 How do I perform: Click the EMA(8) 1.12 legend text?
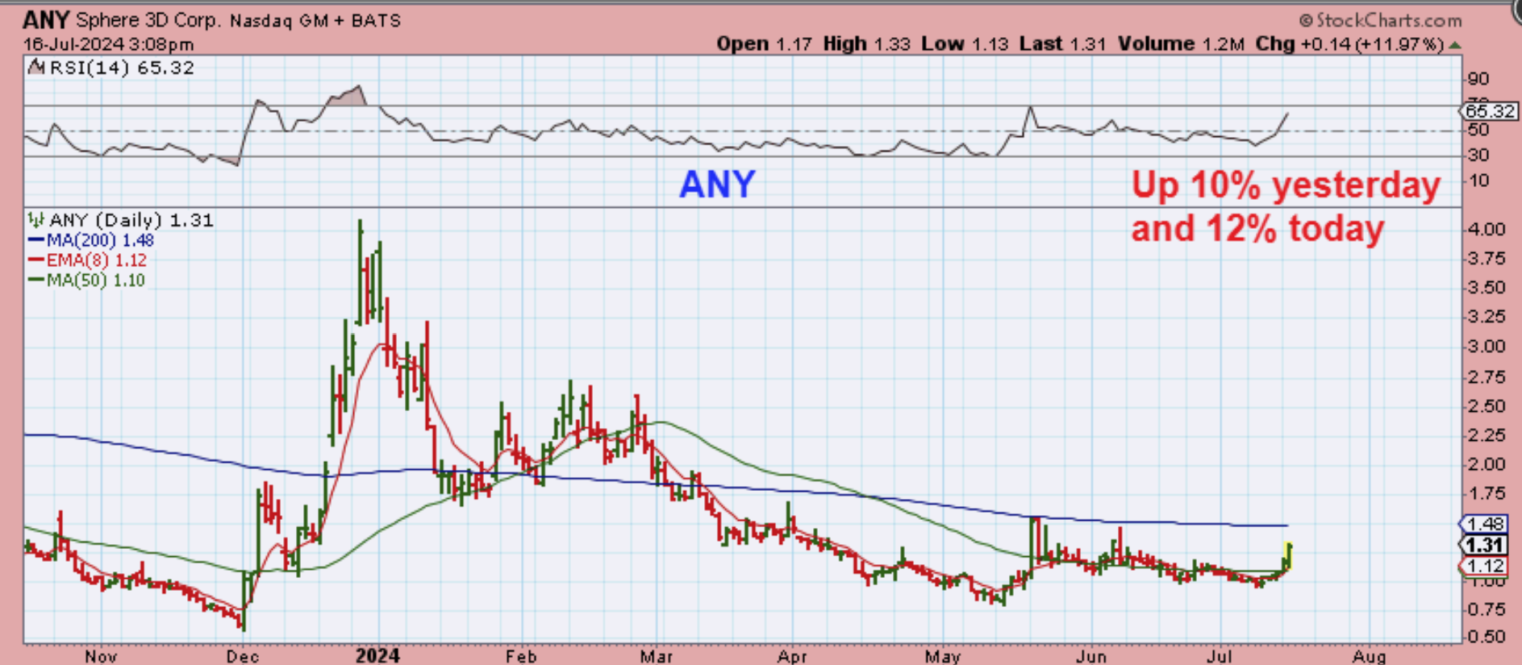tap(97, 260)
